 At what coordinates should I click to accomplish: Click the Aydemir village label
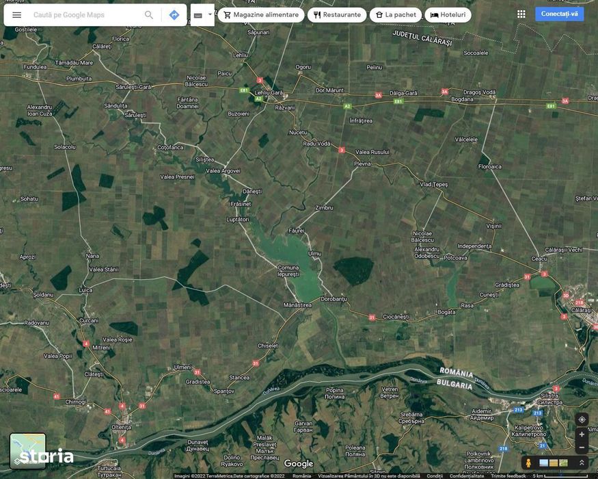[481, 415]
